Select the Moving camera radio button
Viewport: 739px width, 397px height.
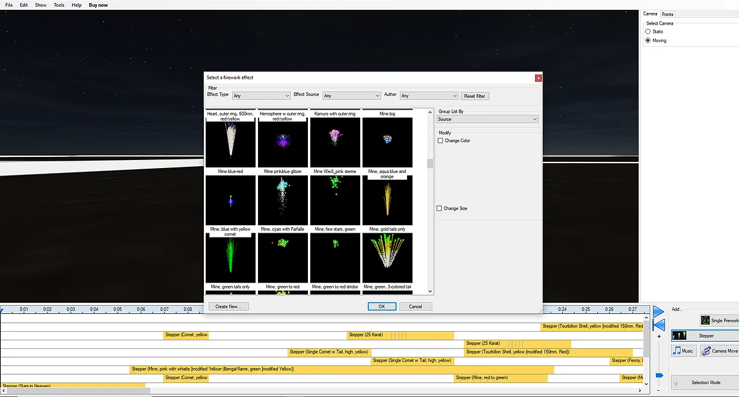[648, 40]
